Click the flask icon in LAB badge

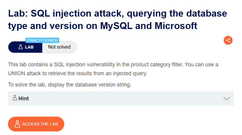[20, 47]
